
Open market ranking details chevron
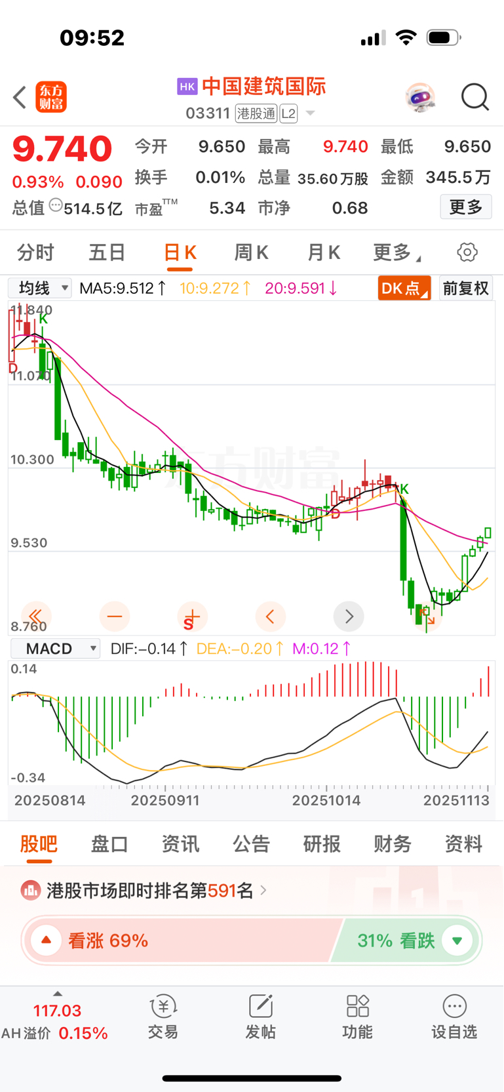click(263, 890)
